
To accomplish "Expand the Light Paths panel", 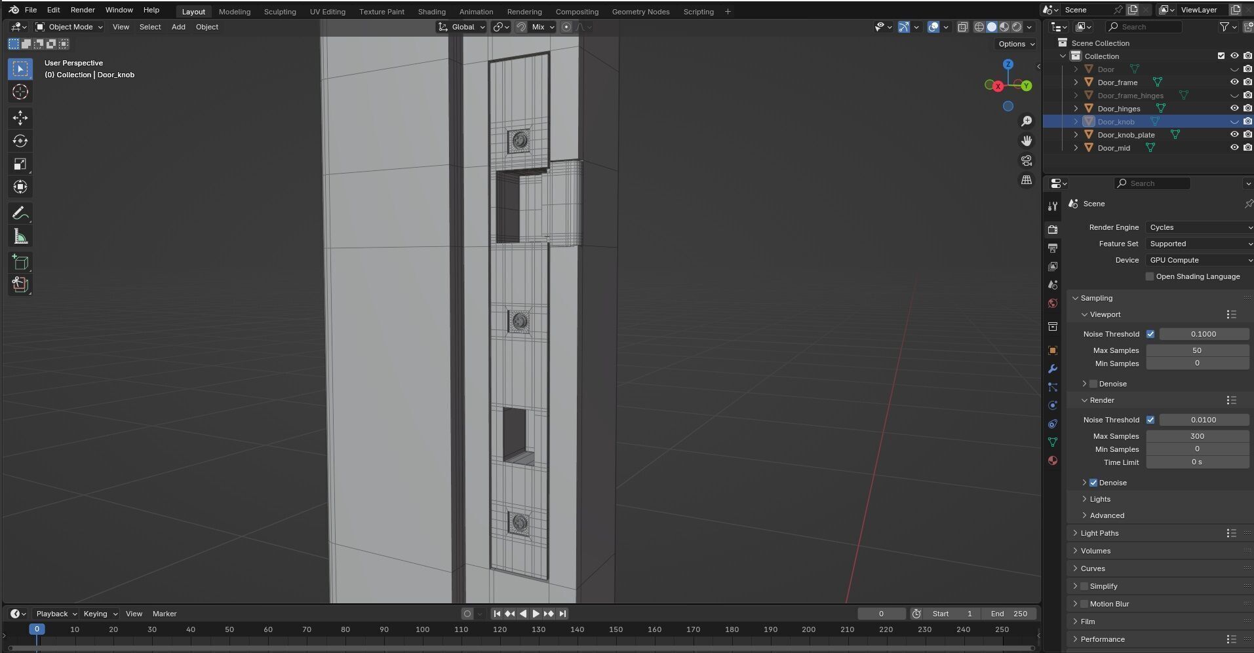I will point(1099,533).
